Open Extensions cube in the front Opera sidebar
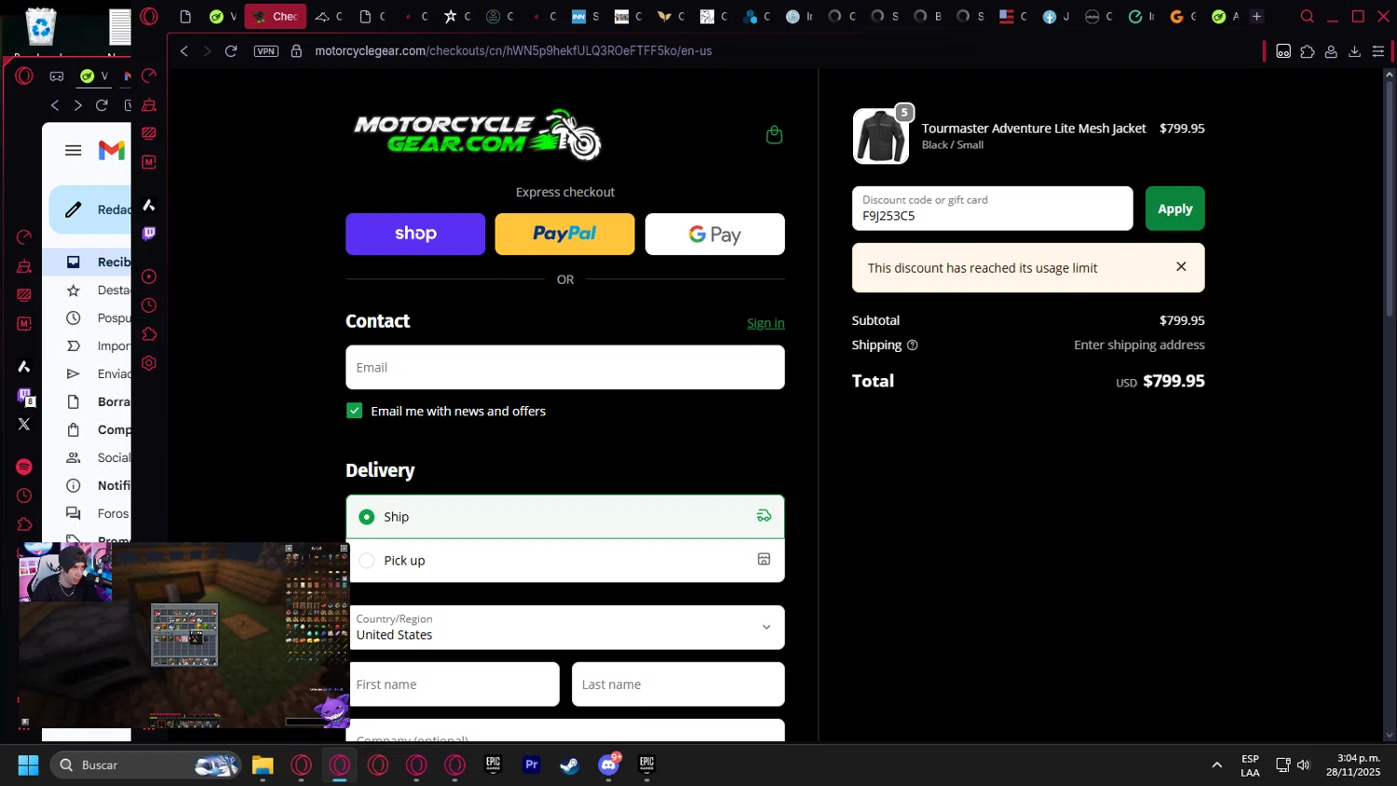Viewport: 1397px width, 786px height. (x=149, y=334)
